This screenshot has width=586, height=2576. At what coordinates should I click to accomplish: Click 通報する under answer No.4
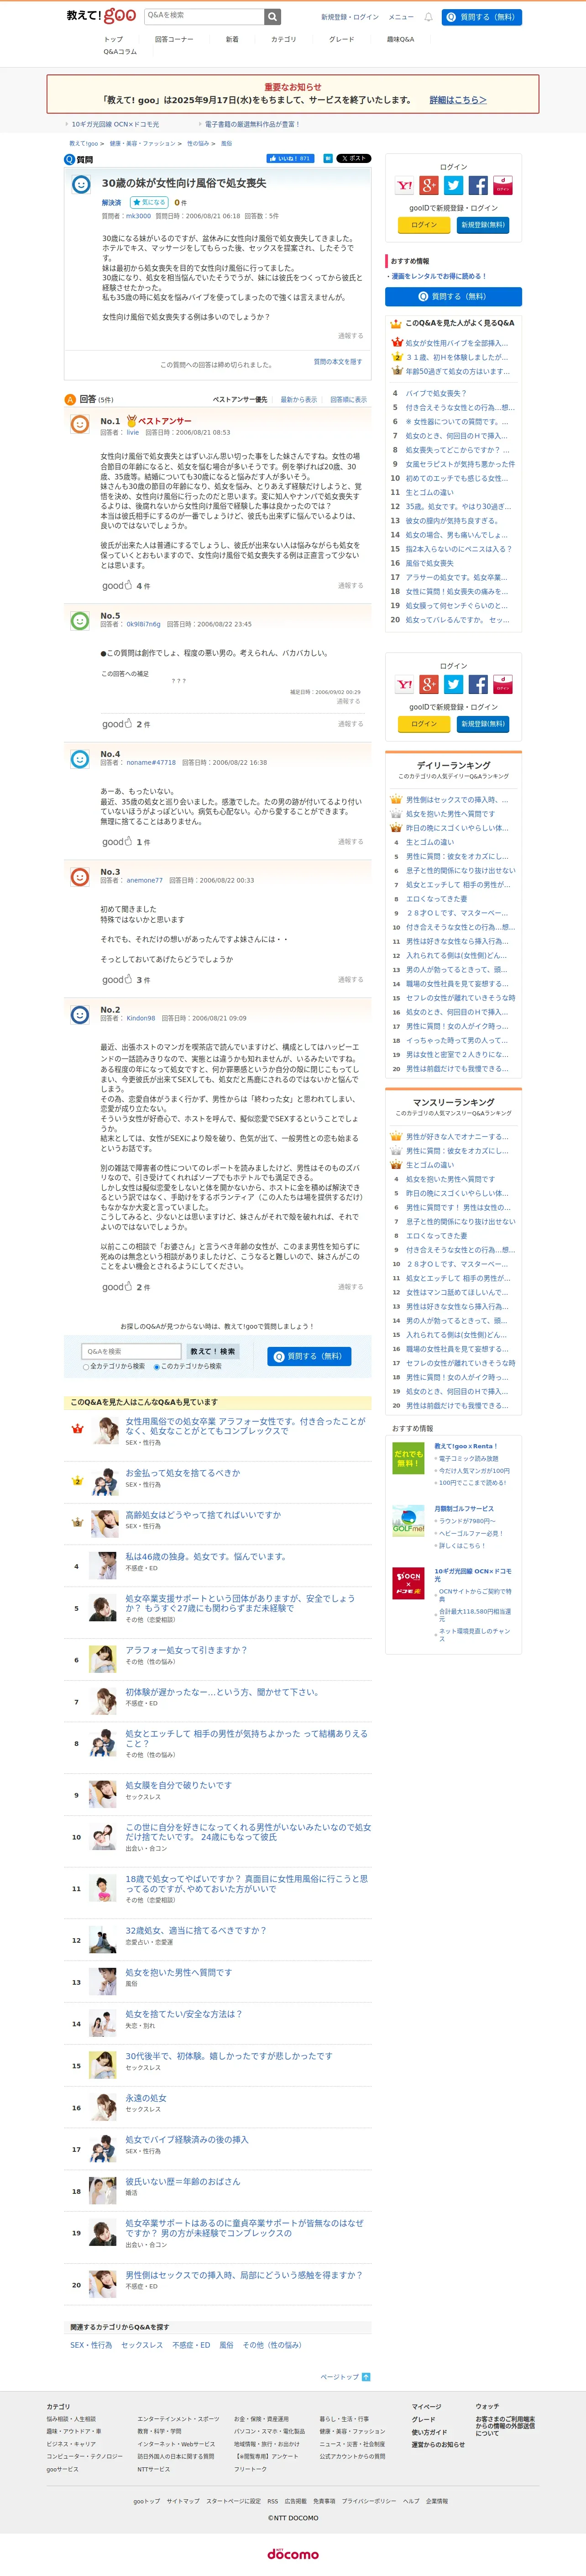point(350,842)
